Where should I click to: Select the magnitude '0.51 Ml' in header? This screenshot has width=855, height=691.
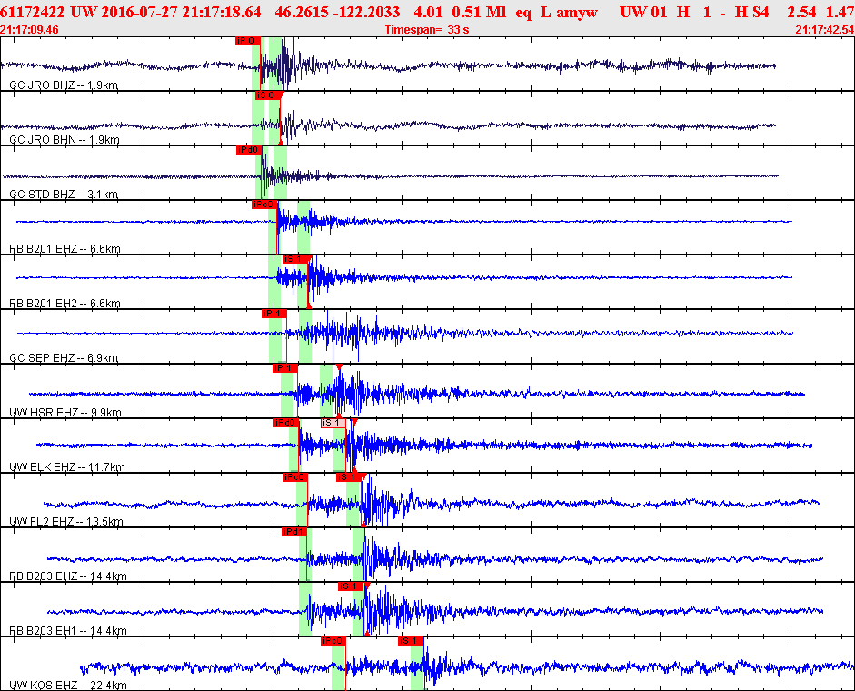point(479,12)
